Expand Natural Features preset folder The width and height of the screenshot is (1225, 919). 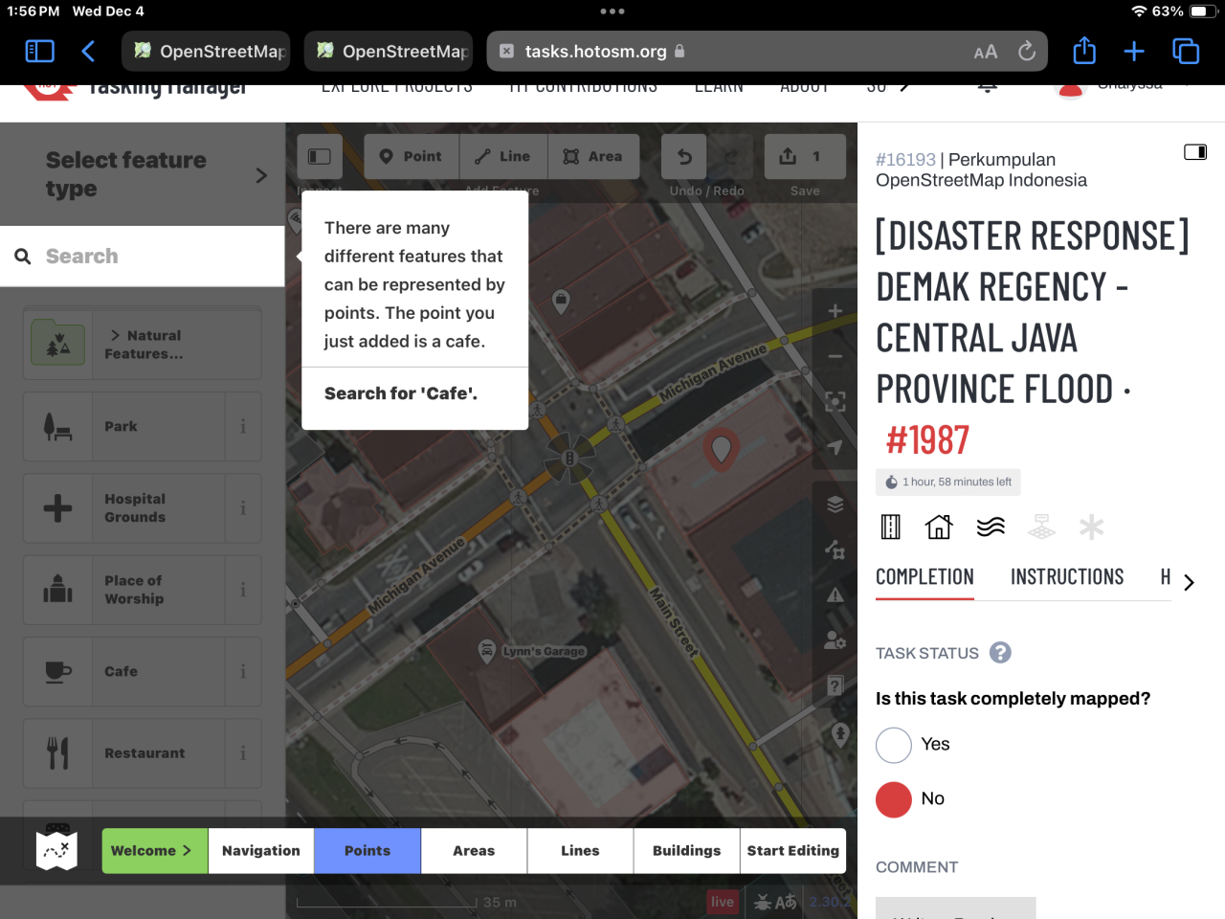pyautogui.click(x=144, y=345)
